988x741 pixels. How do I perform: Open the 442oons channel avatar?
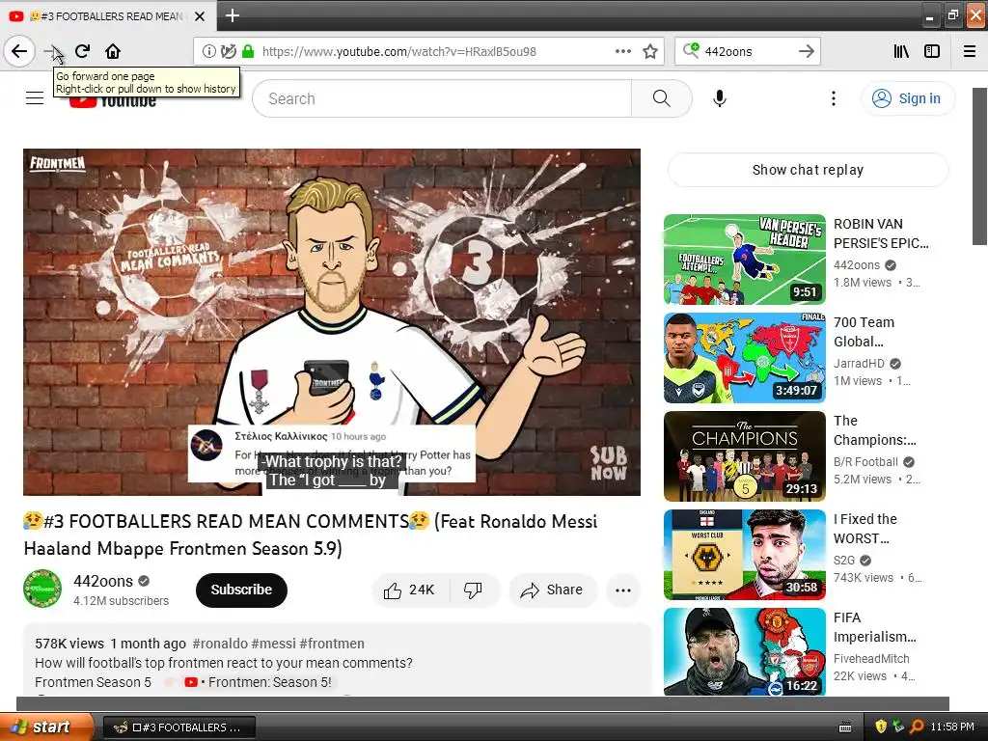tap(42, 589)
